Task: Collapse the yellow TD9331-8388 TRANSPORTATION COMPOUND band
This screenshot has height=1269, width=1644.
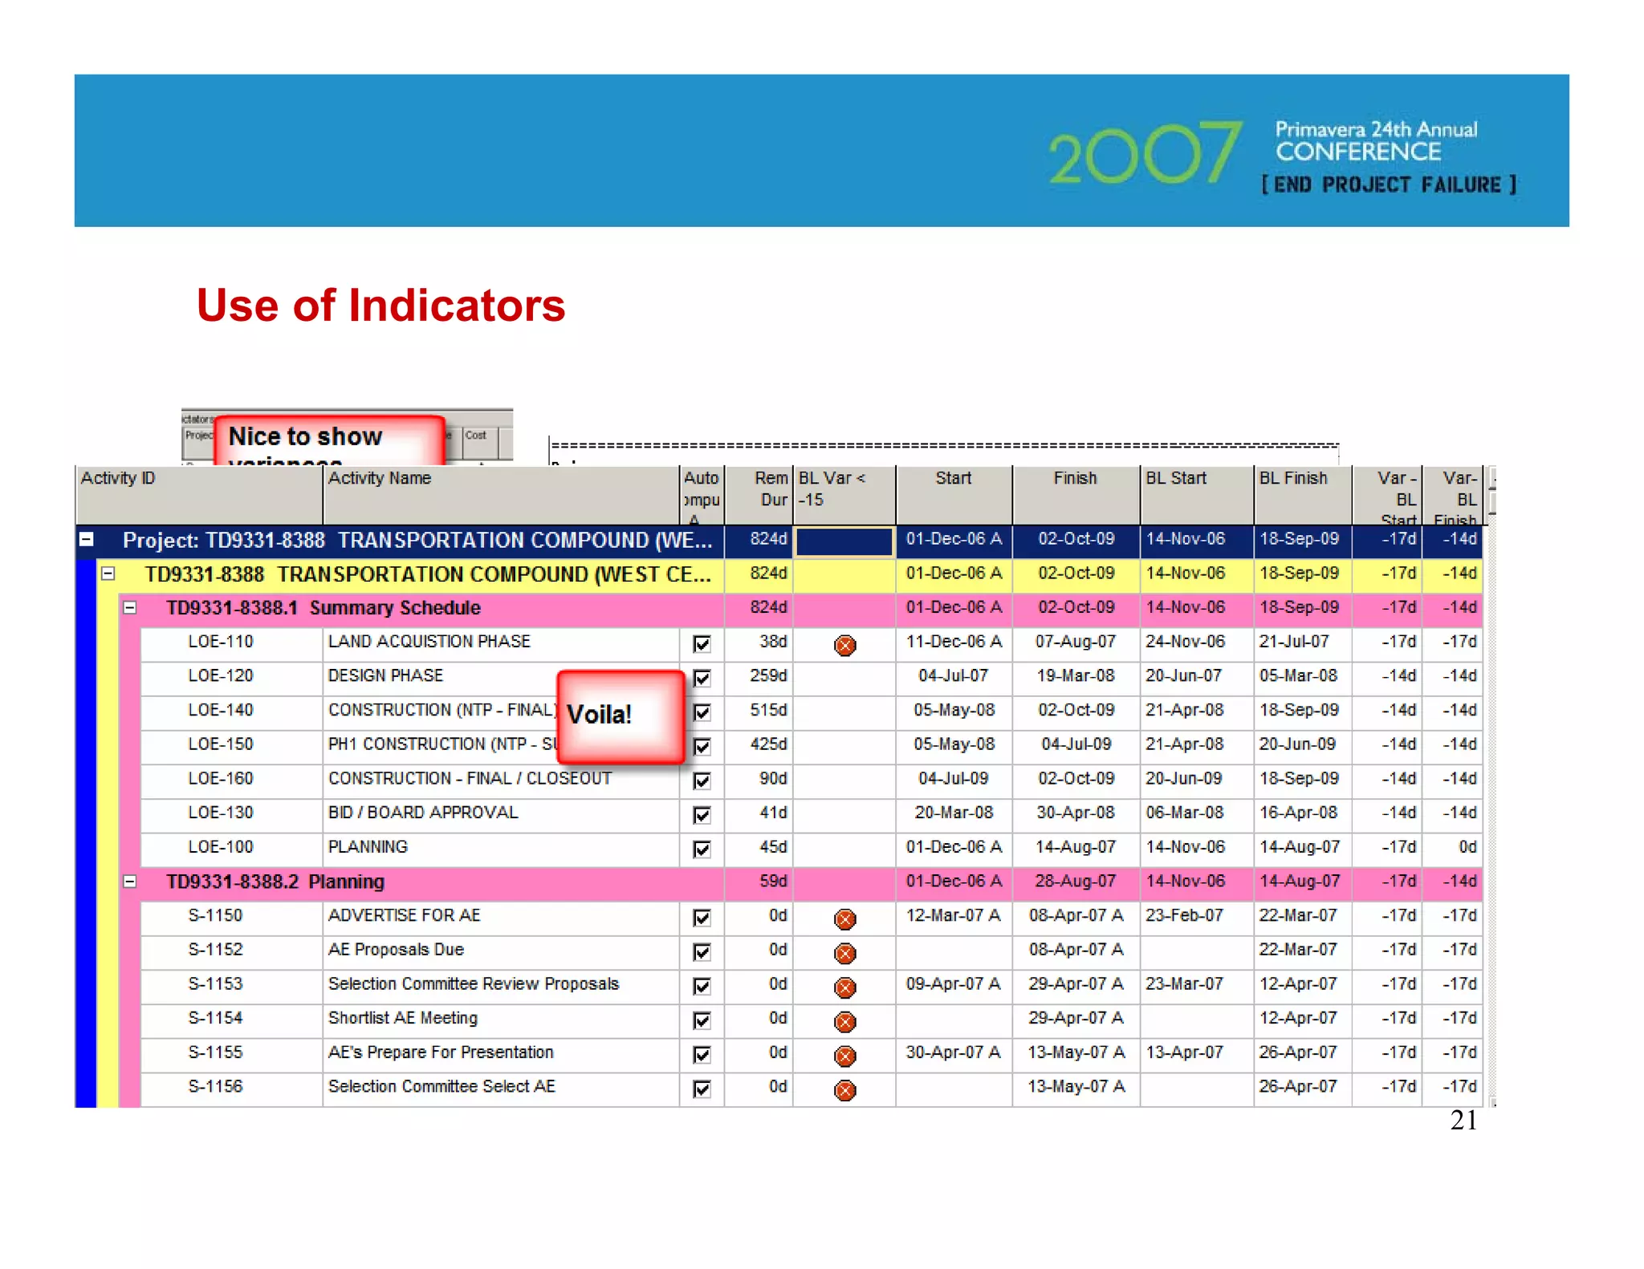Action: pyautogui.click(x=108, y=574)
